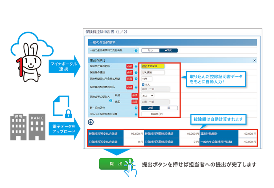Screen dimensions: 274x188
Task: Open the 続柄 dropdown showing 本人
Action: click(148, 96)
